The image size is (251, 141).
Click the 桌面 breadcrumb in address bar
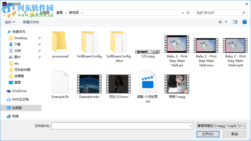click(59, 13)
